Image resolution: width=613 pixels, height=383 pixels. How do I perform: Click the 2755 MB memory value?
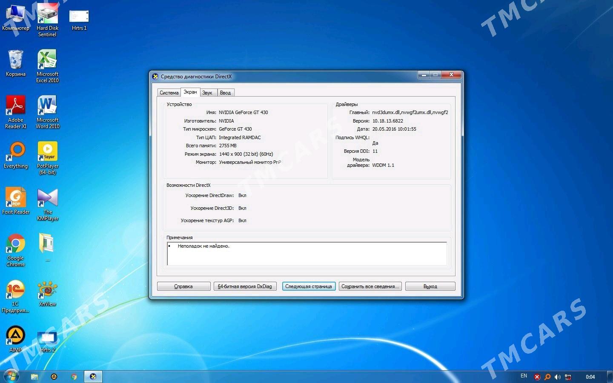pos(228,146)
